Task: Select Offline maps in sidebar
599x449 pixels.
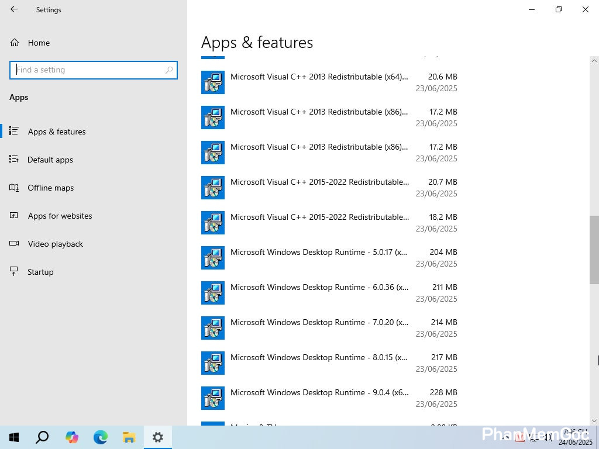Action: 51,188
